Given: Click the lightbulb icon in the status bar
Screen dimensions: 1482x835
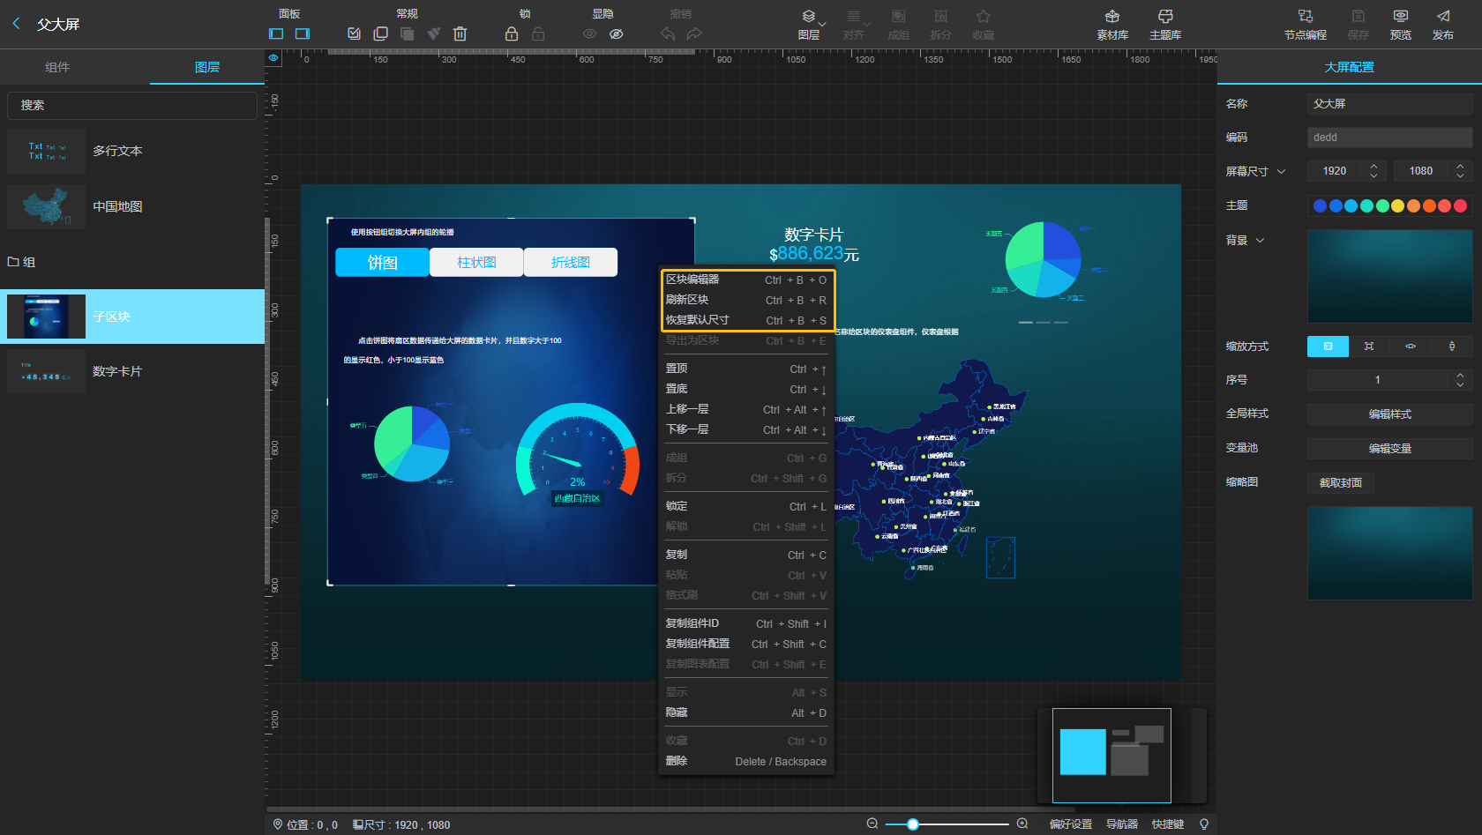Looking at the screenshot, I should coord(1204,824).
